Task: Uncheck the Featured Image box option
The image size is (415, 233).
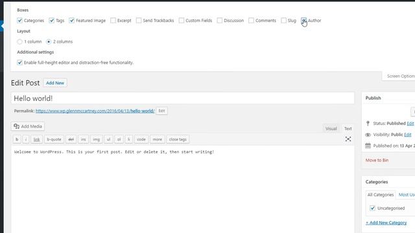Action: point(72,20)
